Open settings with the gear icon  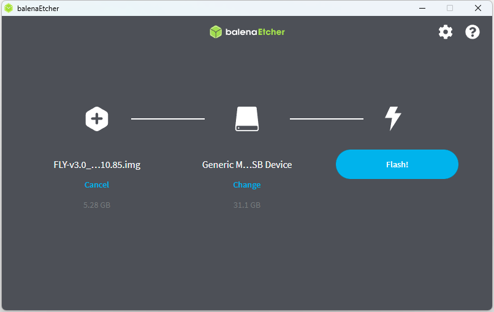pos(445,32)
